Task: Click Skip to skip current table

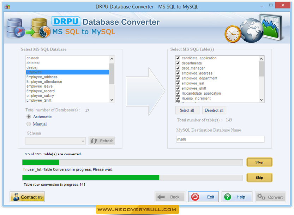Action: point(259,178)
